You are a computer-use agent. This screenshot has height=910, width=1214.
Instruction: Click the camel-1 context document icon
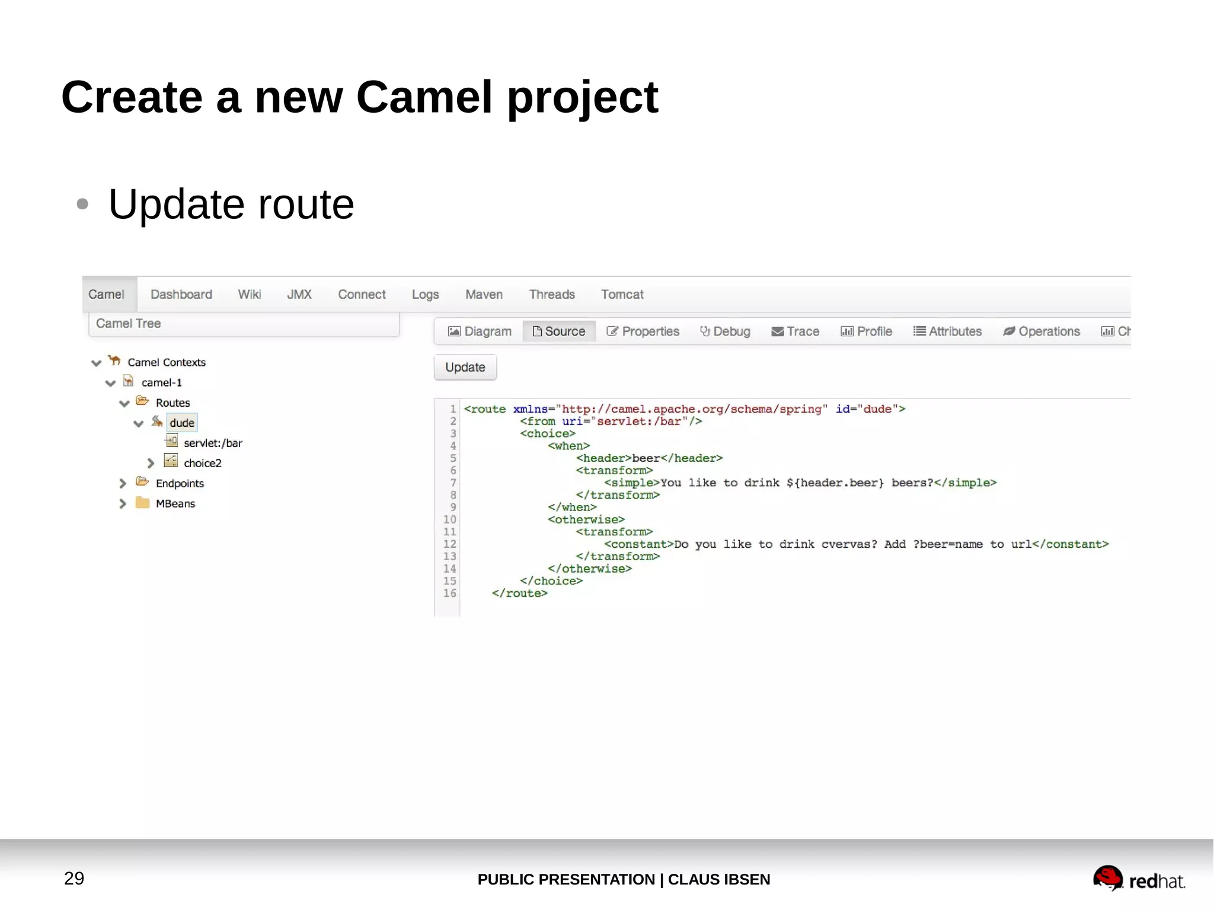128,381
